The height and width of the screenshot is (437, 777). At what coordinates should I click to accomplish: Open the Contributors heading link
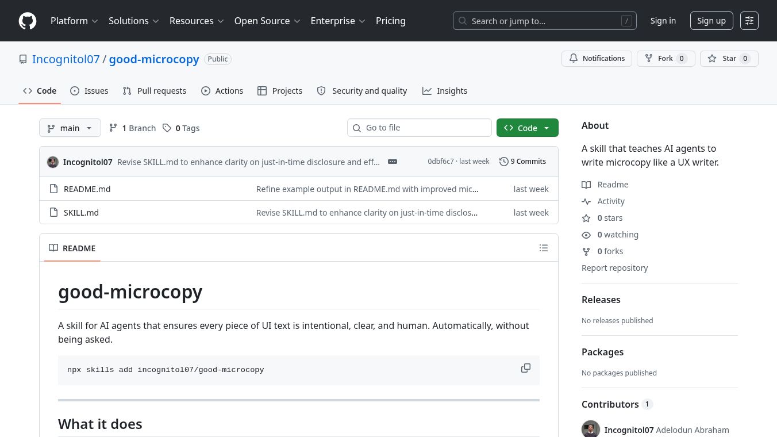(617, 404)
